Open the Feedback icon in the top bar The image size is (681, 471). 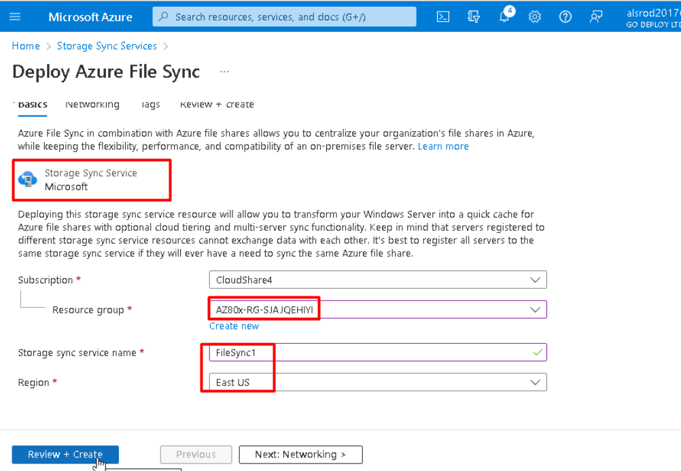coord(596,17)
